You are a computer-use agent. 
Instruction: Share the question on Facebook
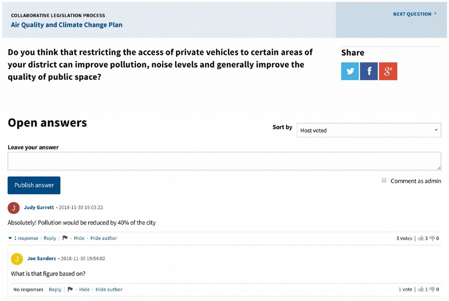(369, 71)
